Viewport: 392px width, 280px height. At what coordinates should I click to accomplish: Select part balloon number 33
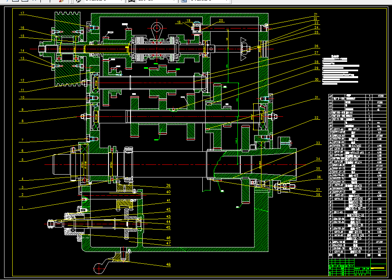318,143
